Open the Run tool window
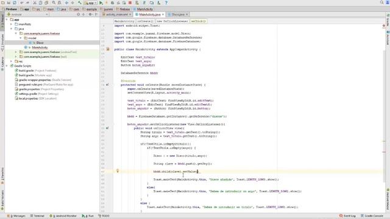The image size is (390, 219). [88, 216]
